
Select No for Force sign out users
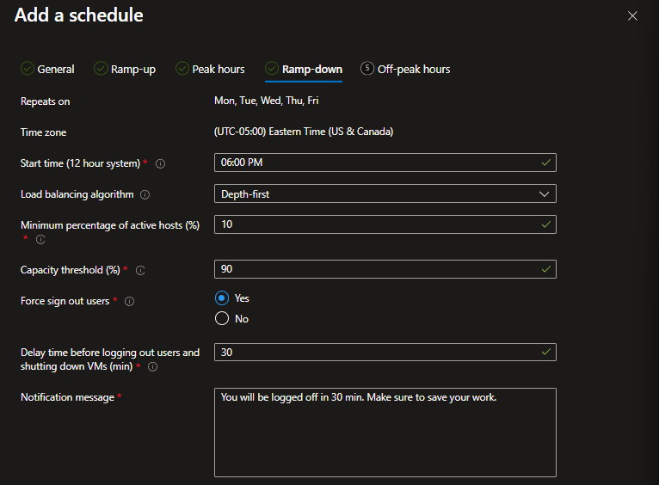(x=222, y=318)
